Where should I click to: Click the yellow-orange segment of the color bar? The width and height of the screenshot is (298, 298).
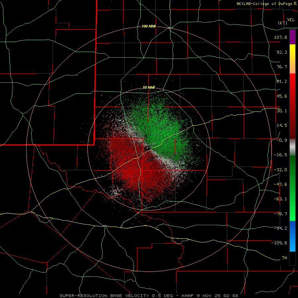(x=292, y=59)
